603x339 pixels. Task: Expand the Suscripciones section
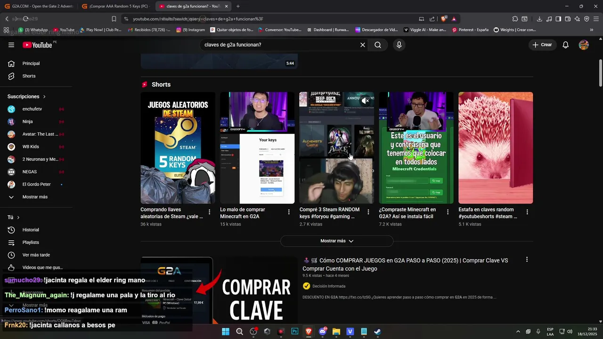click(27, 97)
